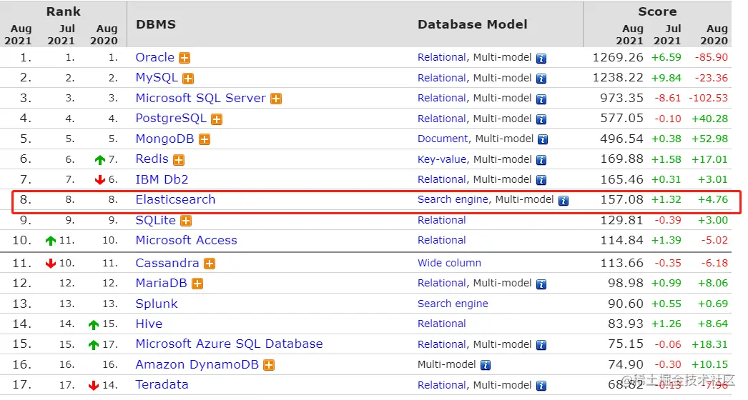Select score value 113.66
The height and width of the screenshot is (400, 748).
pyautogui.click(x=621, y=263)
